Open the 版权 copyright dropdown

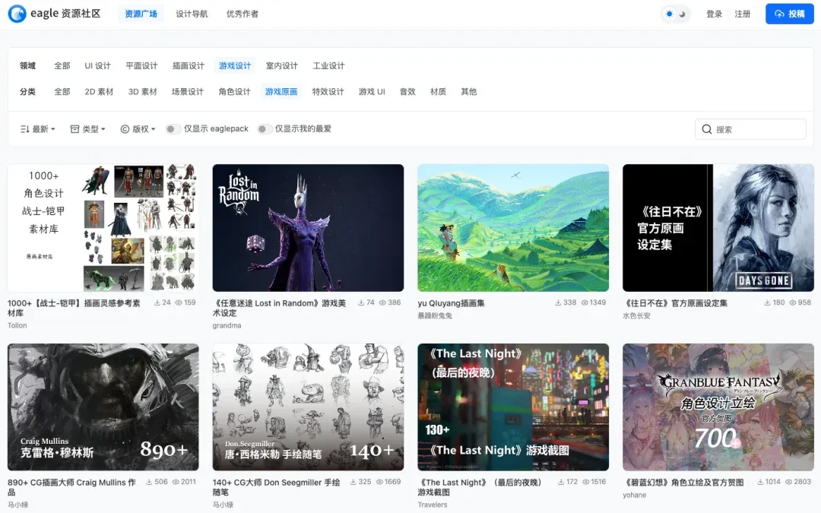click(x=138, y=128)
